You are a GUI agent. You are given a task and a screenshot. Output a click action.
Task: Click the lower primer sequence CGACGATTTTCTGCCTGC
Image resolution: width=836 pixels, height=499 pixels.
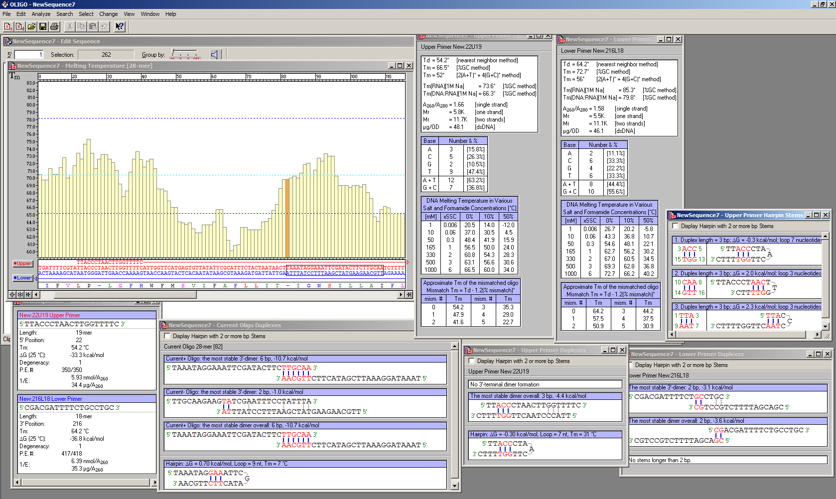(x=69, y=407)
